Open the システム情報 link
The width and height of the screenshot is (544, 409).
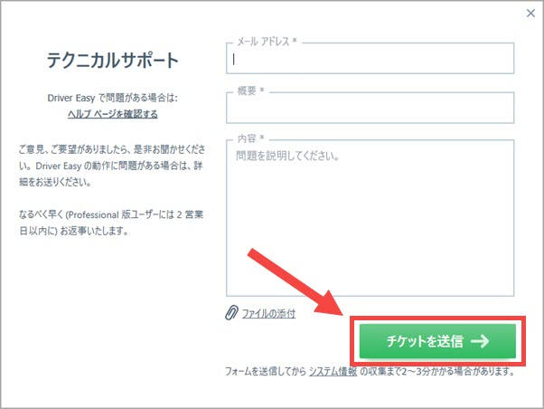(333, 372)
